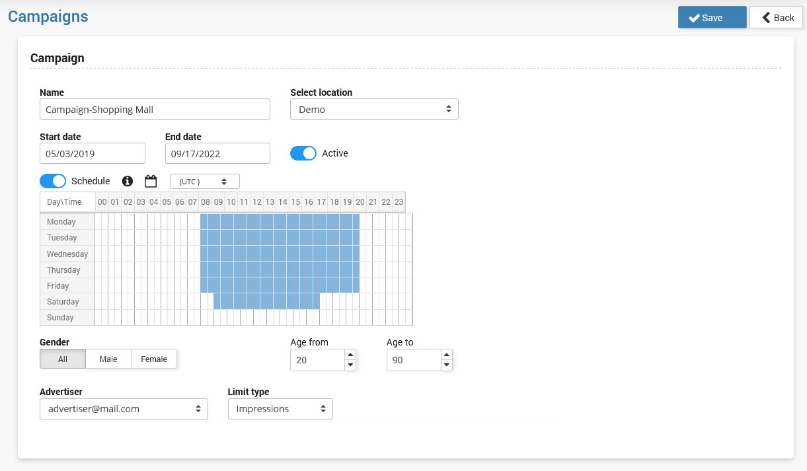Save the campaign
Image resolution: width=807 pixels, height=471 pixels.
coord(712,18)
